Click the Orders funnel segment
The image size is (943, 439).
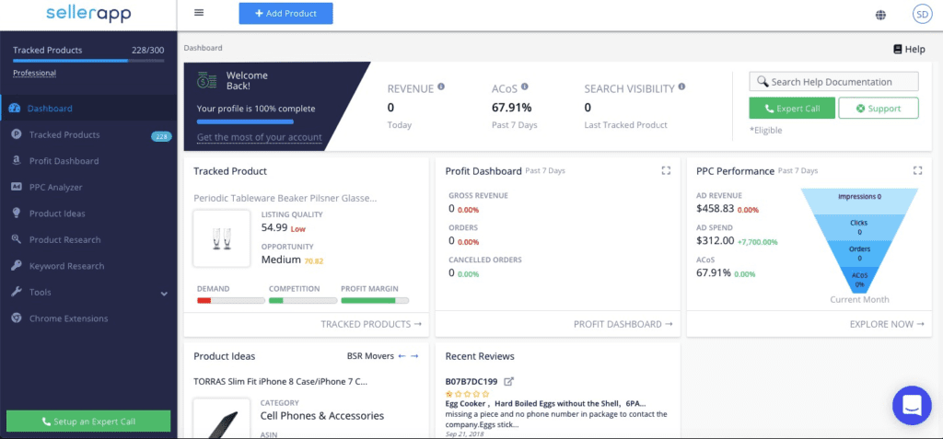[x=859, y=253]
